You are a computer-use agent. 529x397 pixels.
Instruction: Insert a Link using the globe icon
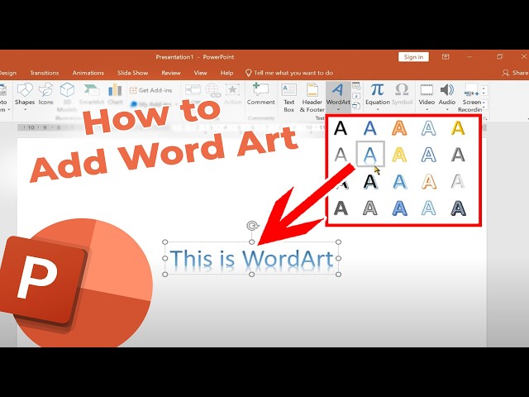point(213,91)
